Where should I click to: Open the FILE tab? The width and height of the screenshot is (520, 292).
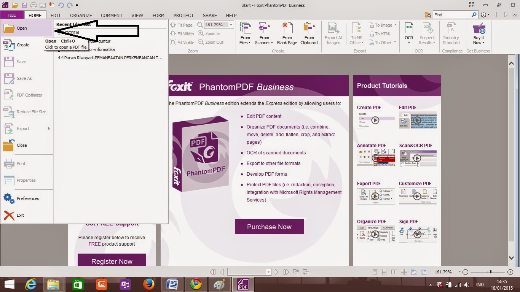click(x=12, y=15)
